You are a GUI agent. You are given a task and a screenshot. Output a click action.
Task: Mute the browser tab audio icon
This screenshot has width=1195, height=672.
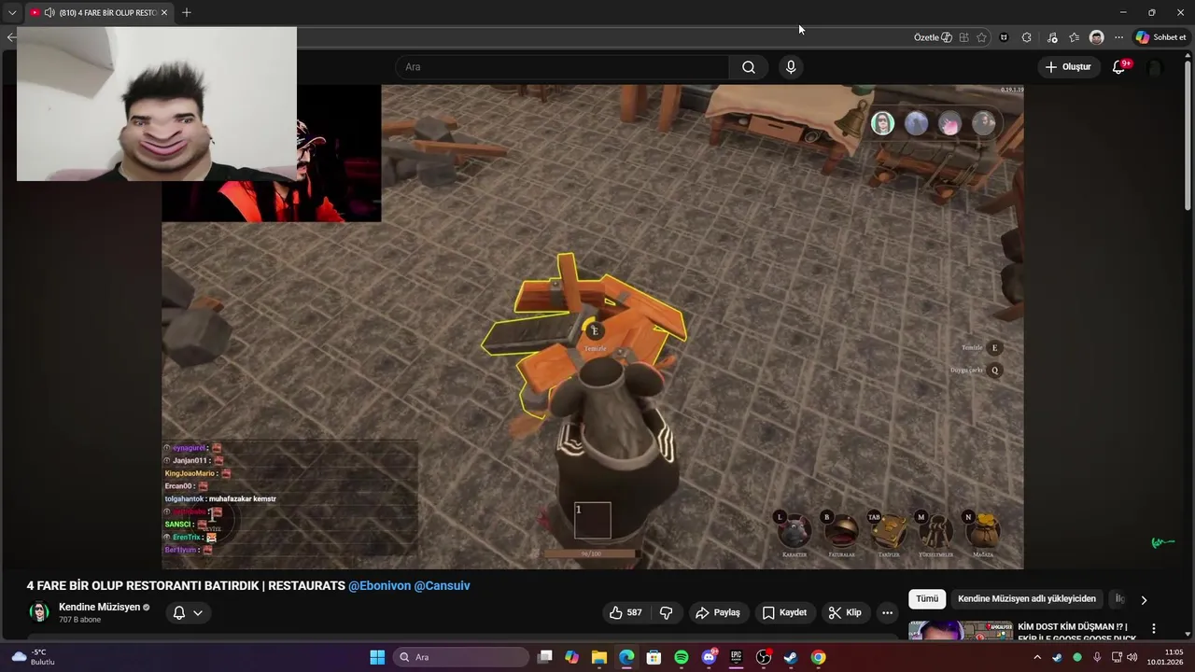point(49,12)
